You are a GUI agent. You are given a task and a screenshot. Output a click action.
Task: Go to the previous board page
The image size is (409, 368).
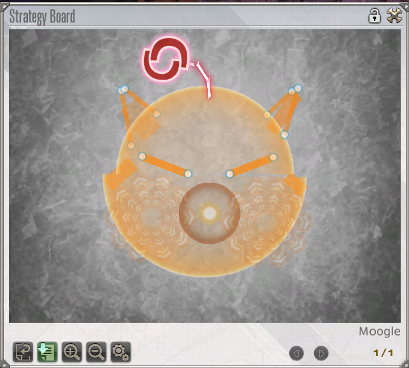pyautogui.click(x=297, y=353)
